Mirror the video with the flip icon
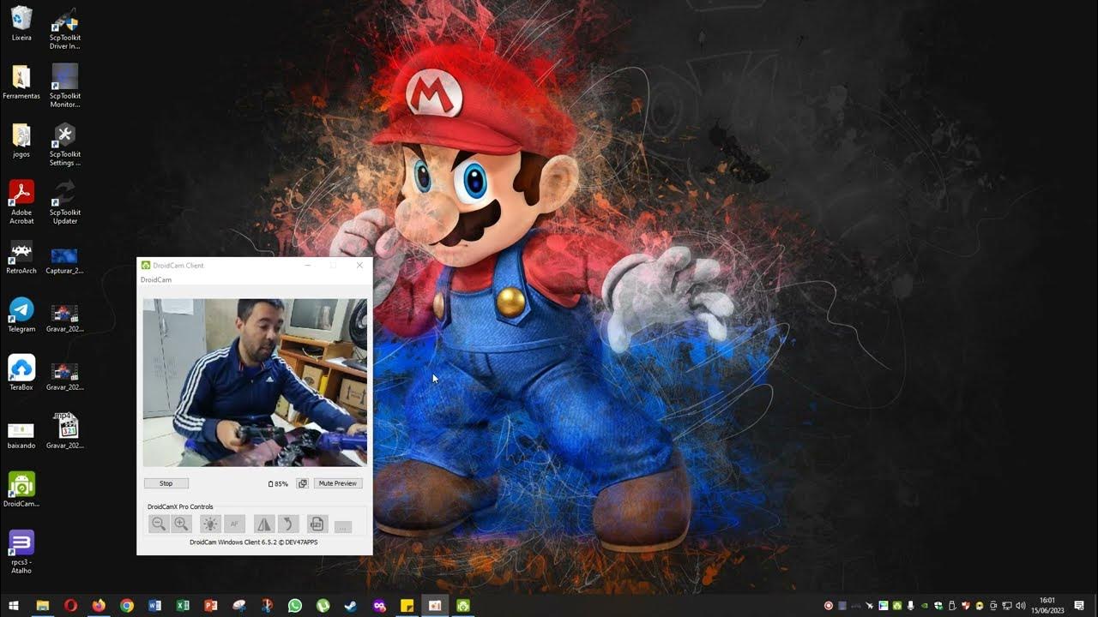The width and height of the screenshot is (1098, 617). (x=264, y=524)
